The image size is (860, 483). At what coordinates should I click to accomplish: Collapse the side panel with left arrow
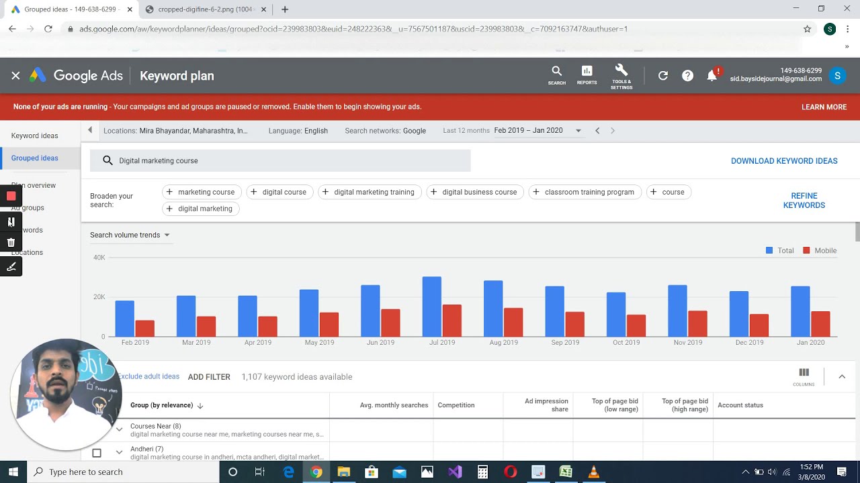(x=90, y=130)
